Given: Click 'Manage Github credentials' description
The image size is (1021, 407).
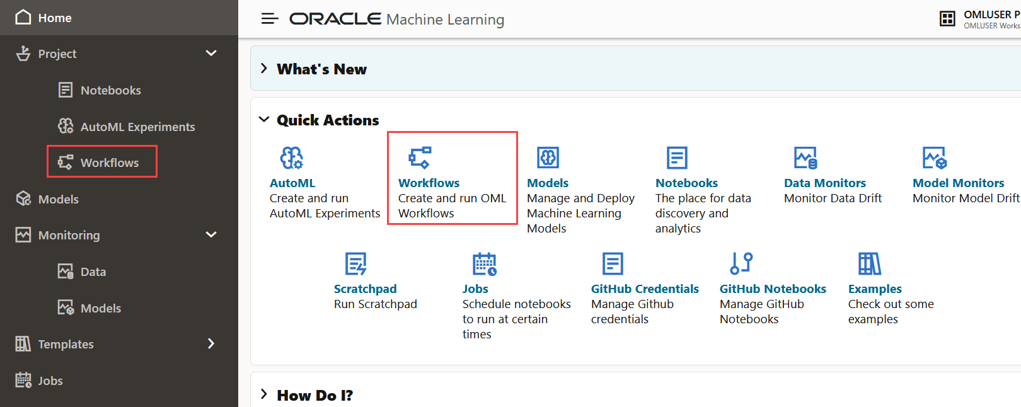Looking at the screenshot, I should [x=633, y=312].
